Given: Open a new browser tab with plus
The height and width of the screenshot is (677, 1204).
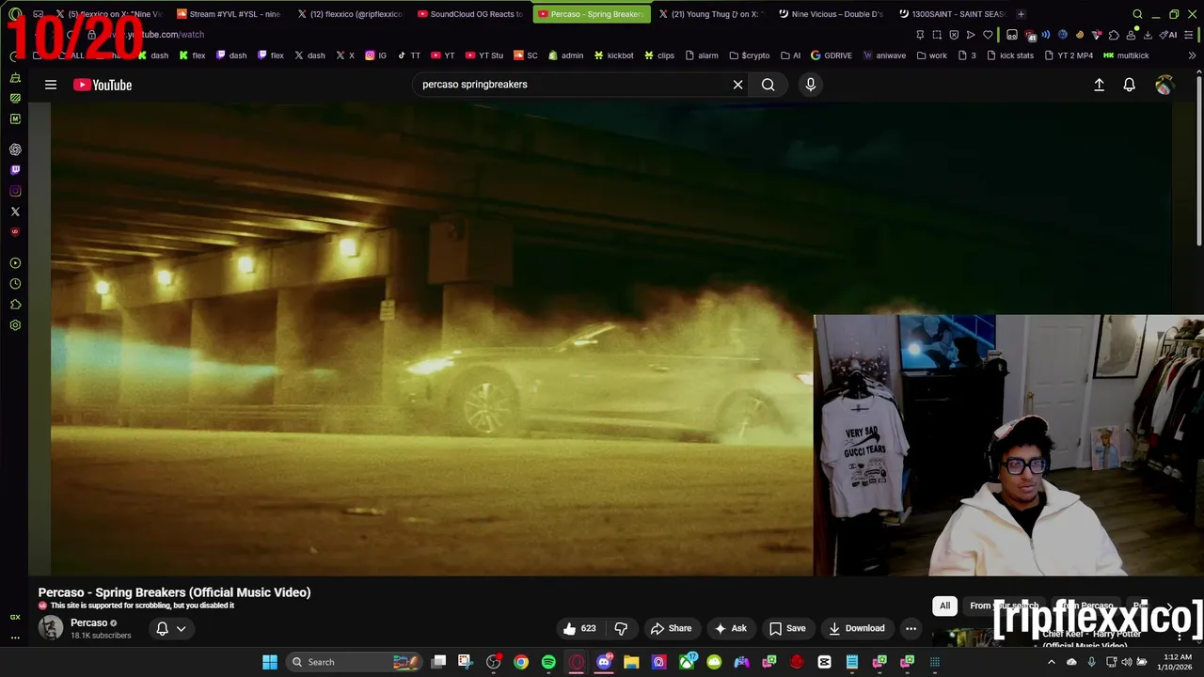Looking at the screenshot, I should (1021, 14).
